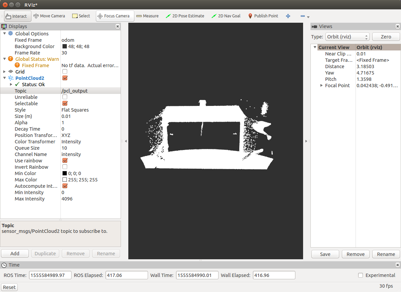This screenshot has height=292, width=401.
Task: Click the Views panel camera icon
Action: [x=314, y=26]
